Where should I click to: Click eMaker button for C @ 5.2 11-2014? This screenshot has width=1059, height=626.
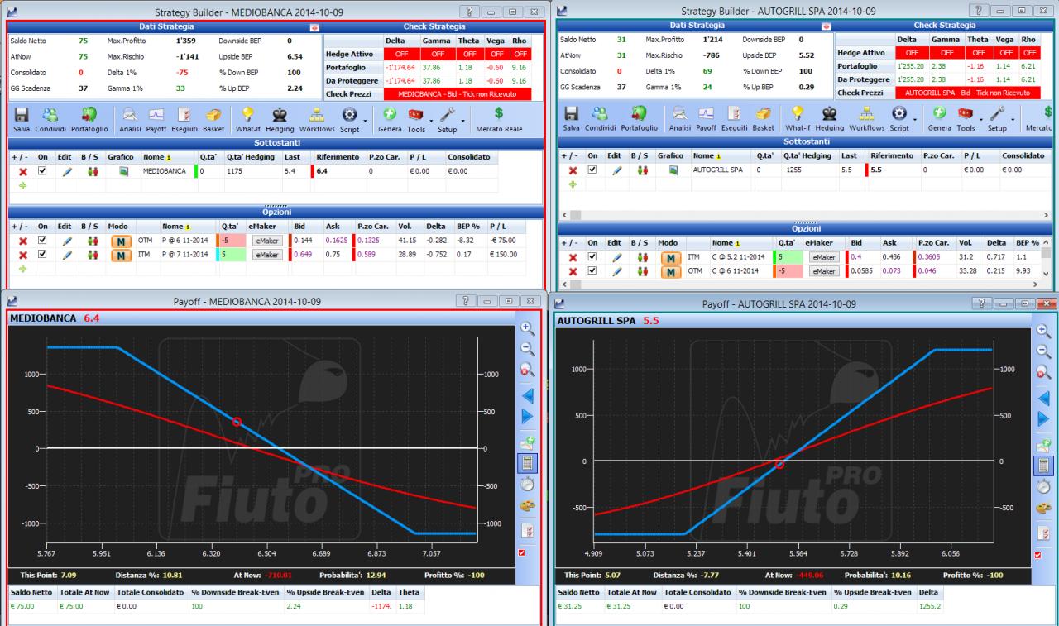824,257
